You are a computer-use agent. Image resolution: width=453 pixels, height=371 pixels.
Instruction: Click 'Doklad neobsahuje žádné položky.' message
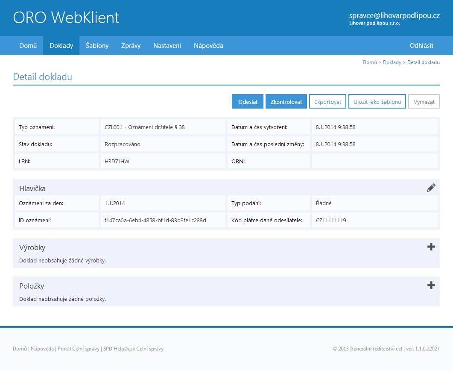[x=62, y=299]
